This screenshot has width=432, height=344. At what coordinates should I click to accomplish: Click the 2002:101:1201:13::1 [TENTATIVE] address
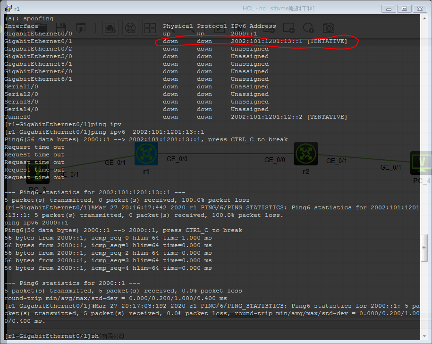click(x=289, y=41)
